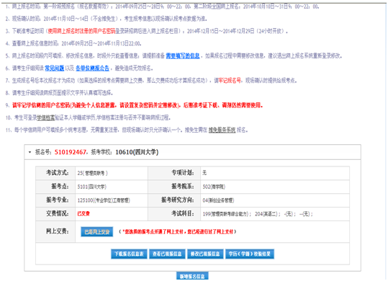Open 查看已填报信息 button
This screenshot has width=388, height=281.
tap(167, 254)
